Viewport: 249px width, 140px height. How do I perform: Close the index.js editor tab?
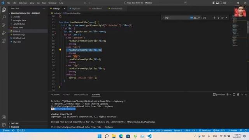pyautogui.click(x=65, y=9)
